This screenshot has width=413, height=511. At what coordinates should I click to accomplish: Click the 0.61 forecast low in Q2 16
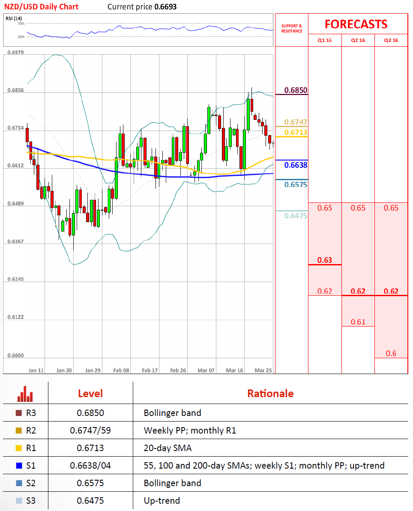pos(358,322)
